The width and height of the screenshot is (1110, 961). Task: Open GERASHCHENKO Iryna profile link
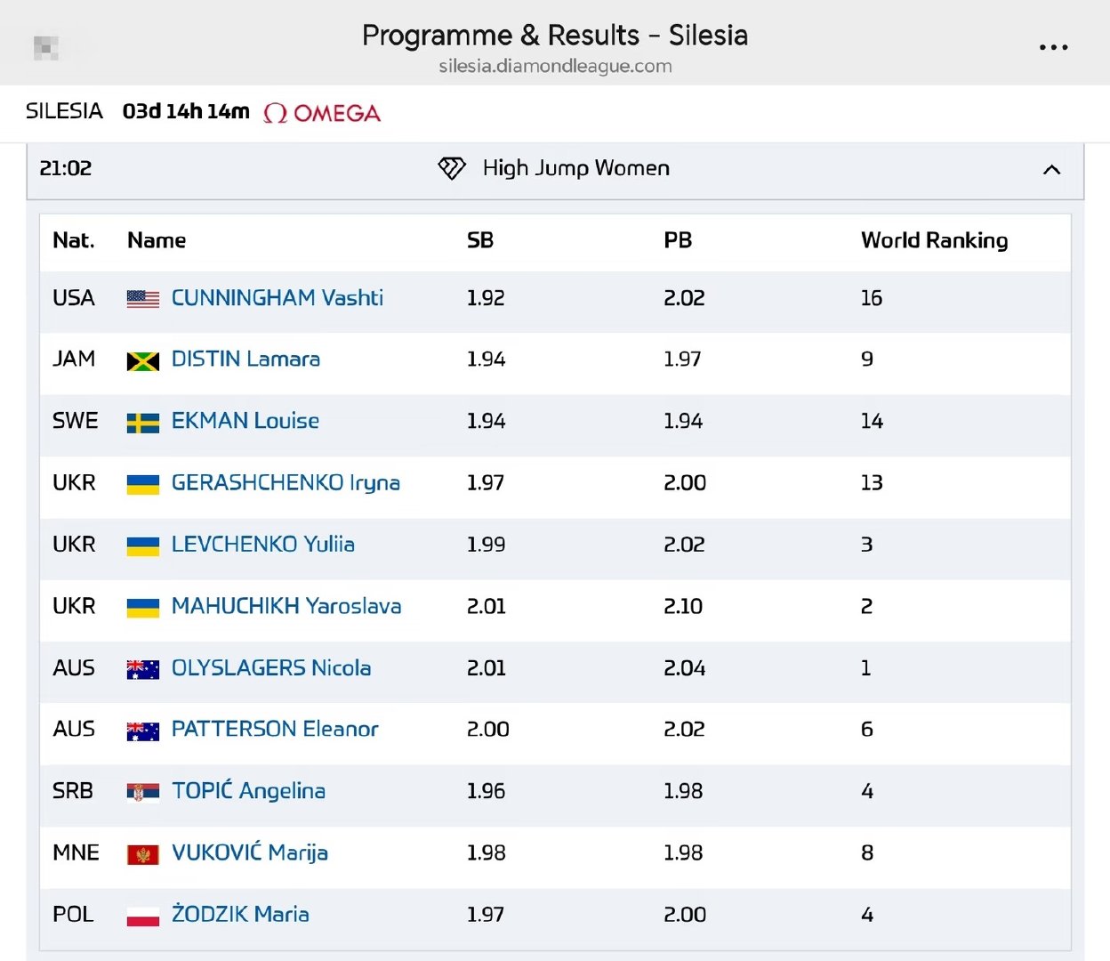click(286, 483)
